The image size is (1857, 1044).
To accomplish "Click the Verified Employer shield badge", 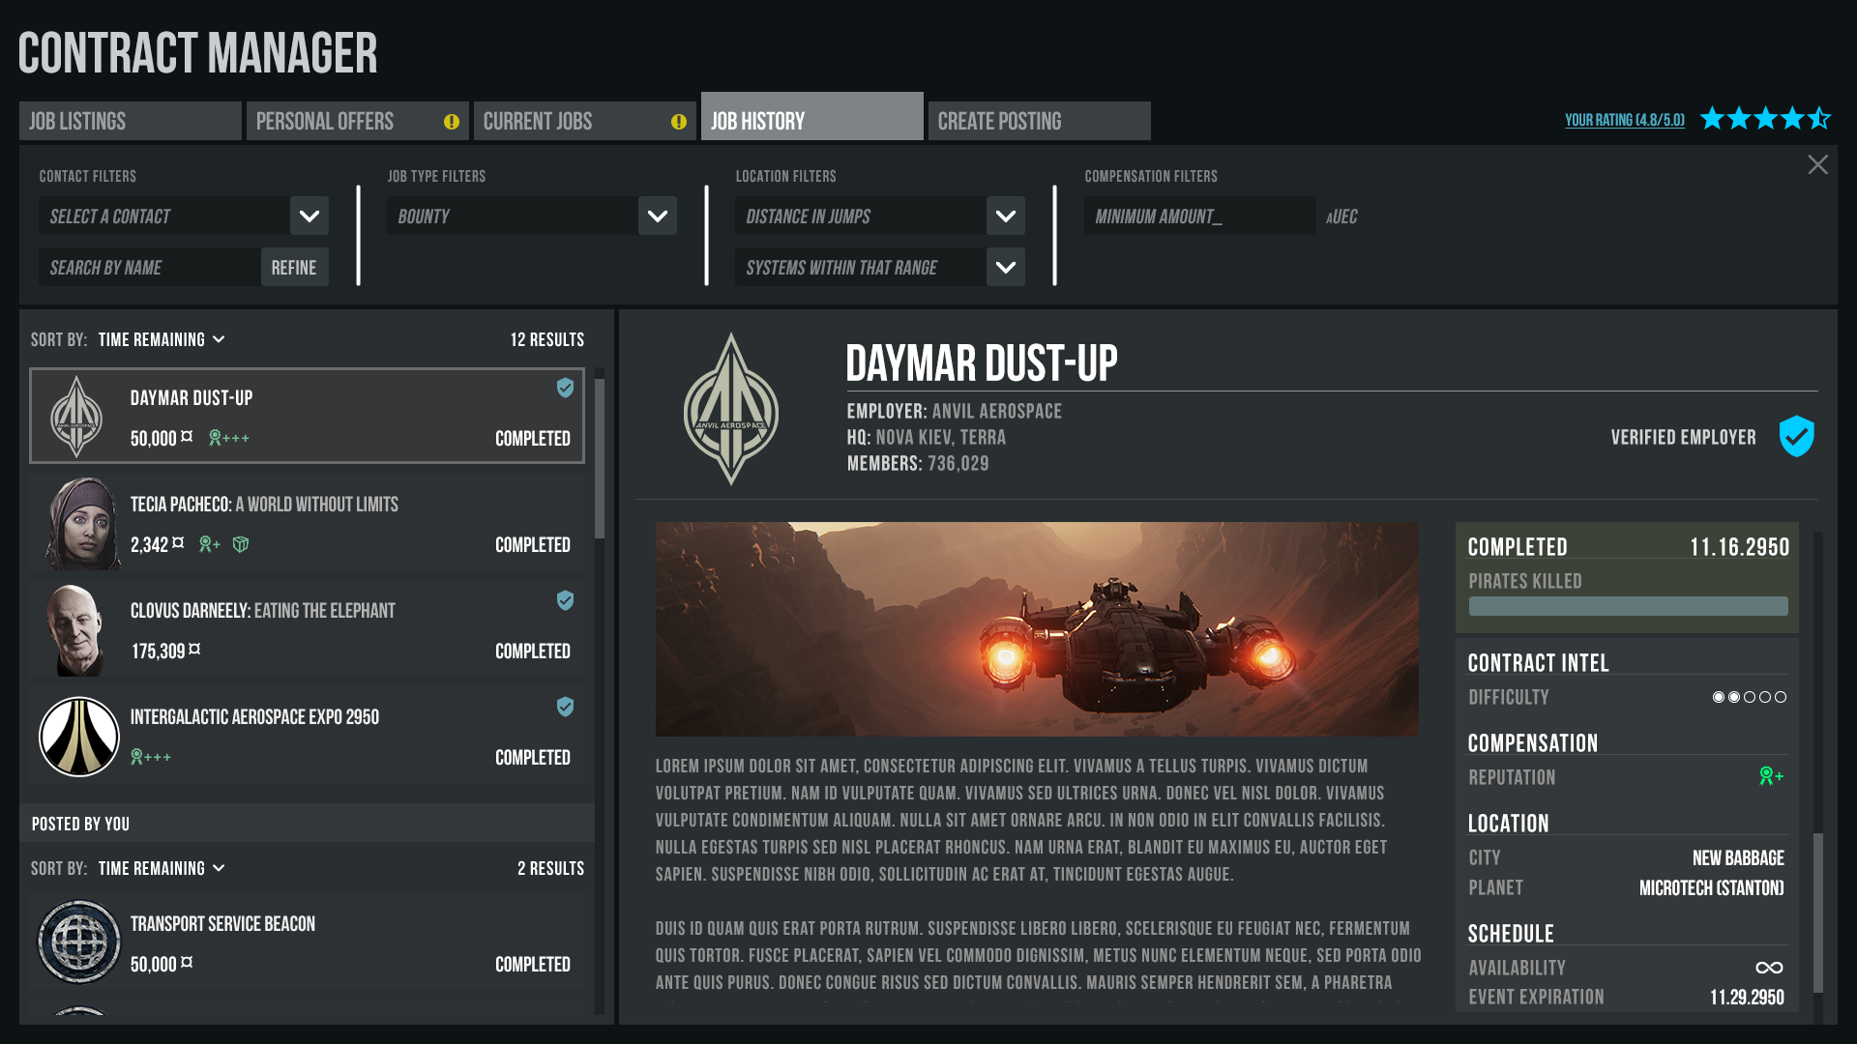I will pyautogui.click(x=1796, y=437).
